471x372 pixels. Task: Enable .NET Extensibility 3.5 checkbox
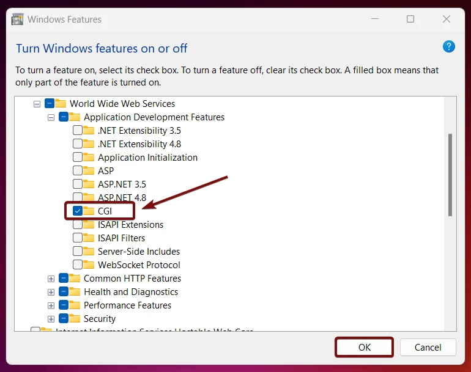(x=78, y=130)
